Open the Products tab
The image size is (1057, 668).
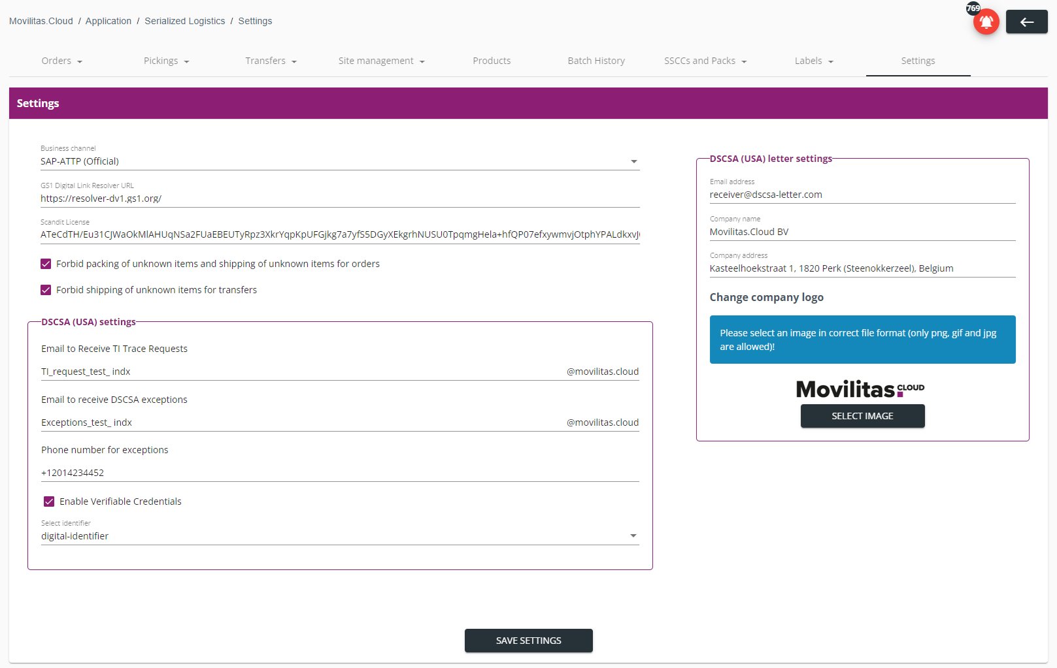pyautogui.click(x=492, y=61)
